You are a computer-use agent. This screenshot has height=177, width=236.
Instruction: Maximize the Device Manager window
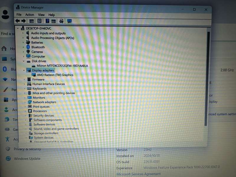pyautogui.click(x=194, y=9)
